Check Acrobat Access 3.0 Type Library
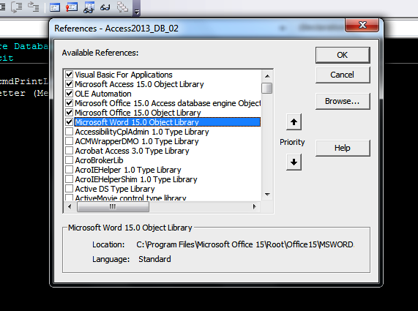Screen dimensions: 418x311 tap(69, 151)
